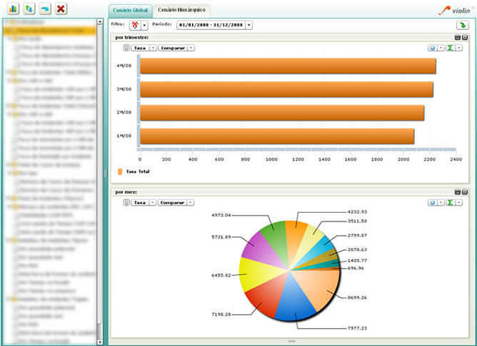Click the pie label 2078.63

pos(357,250)
